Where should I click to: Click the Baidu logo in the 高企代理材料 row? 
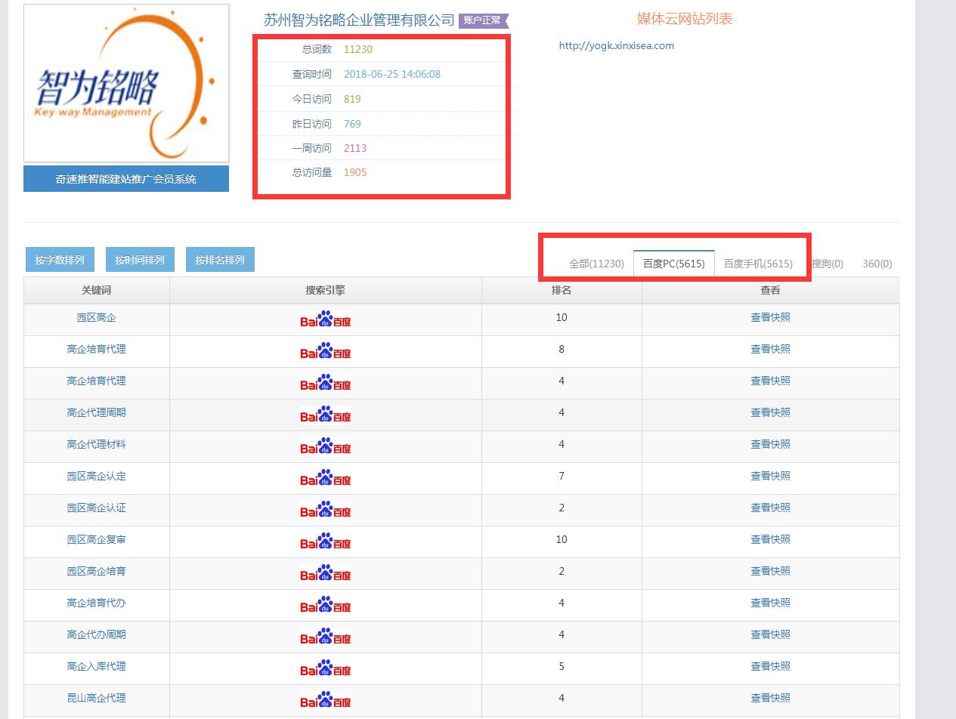[325, 447]
